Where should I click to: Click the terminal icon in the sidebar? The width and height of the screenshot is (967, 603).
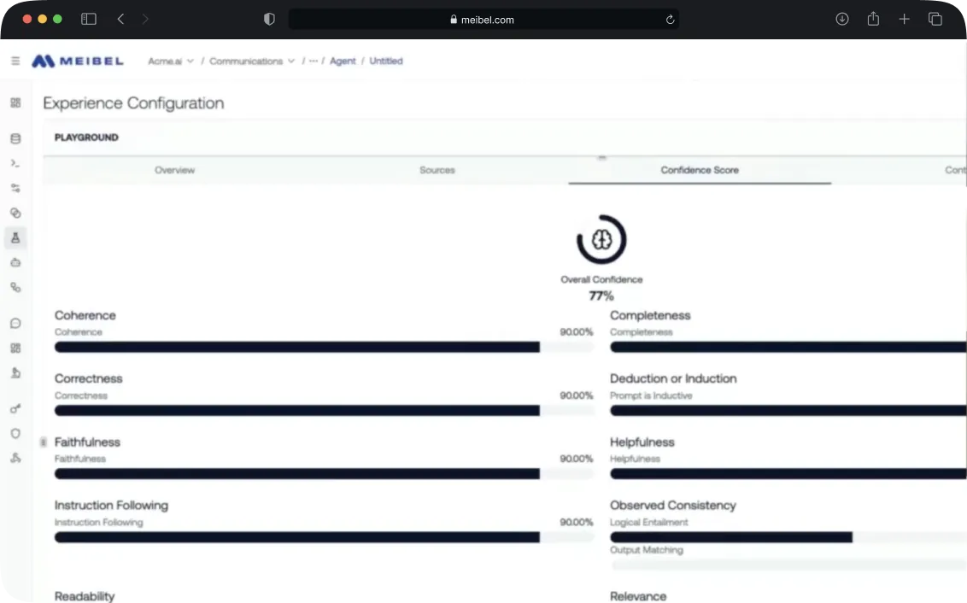[15, 162]
